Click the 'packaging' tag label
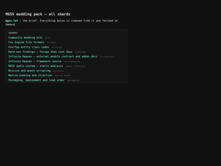 (73, 80)
